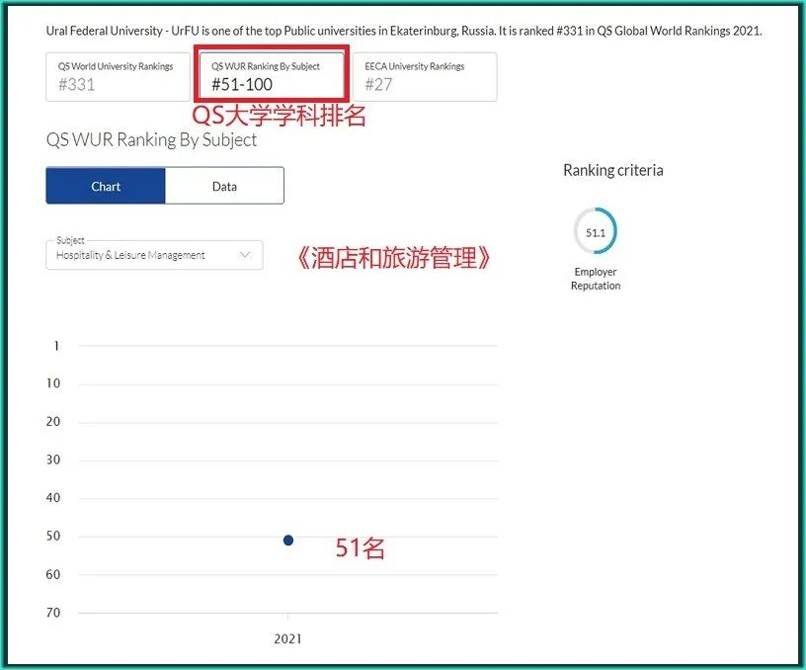Click the 51.1 Employer Reputation circular gauge
The image size is (806, 670).
click(596, 231)
